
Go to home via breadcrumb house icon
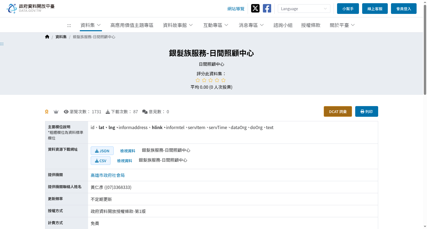tap(47, 37)
